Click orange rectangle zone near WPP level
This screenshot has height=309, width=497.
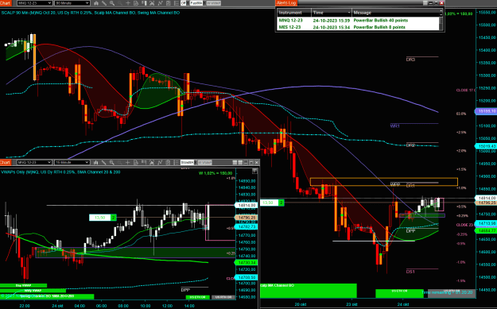pyautogui.click(x=383, y=182)
